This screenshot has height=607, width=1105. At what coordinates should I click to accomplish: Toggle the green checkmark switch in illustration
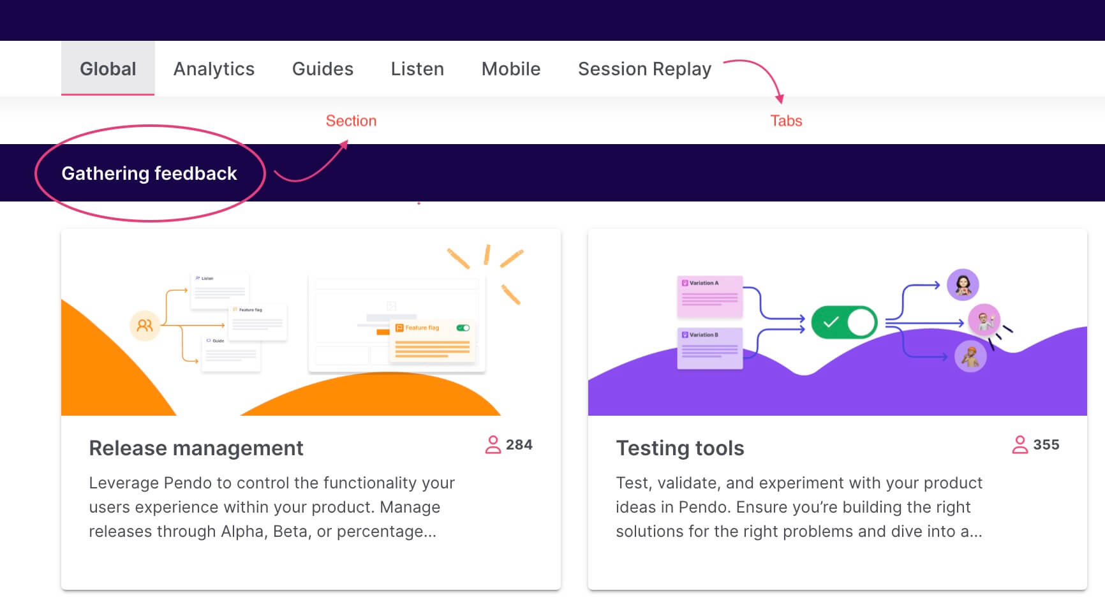point(844,322)
